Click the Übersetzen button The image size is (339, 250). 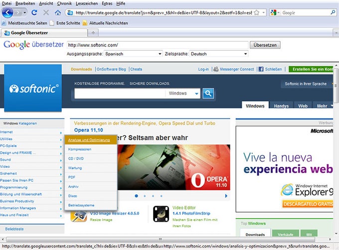coord(265,45)
